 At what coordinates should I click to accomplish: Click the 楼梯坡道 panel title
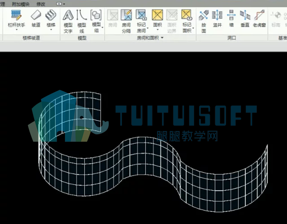click(31, 38)
